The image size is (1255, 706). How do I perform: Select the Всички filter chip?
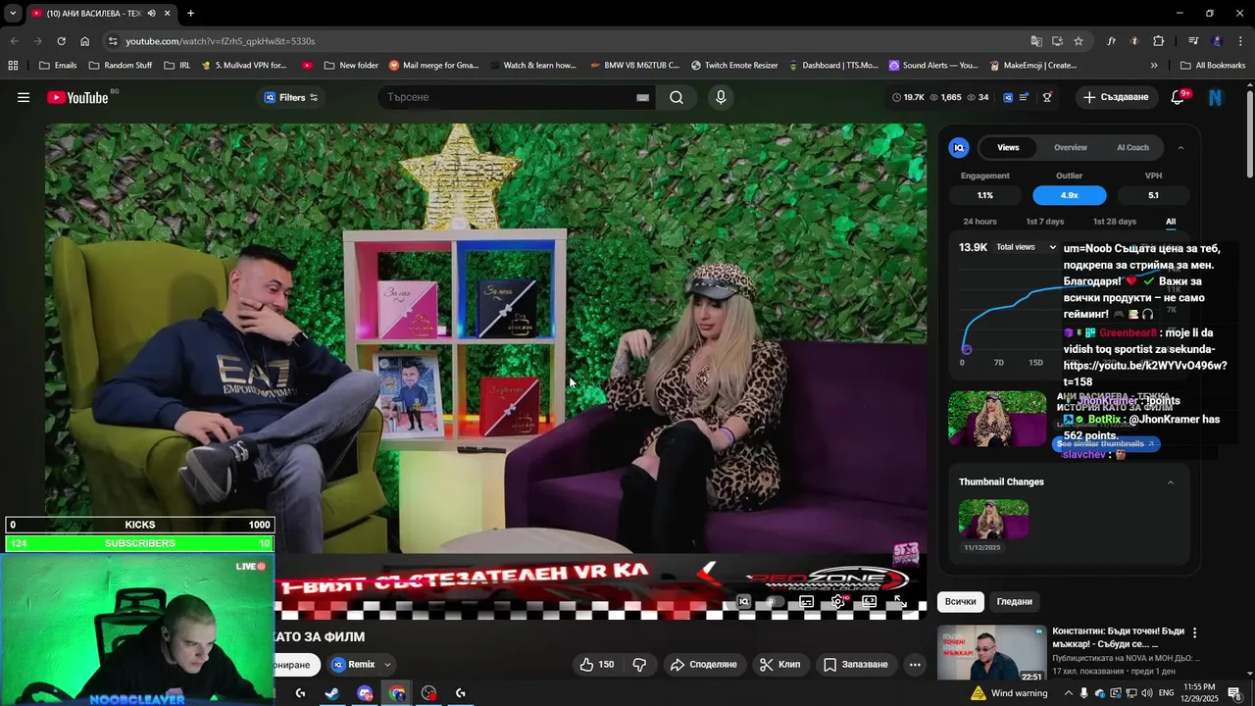pyautogui.click(x=960, y=601)
